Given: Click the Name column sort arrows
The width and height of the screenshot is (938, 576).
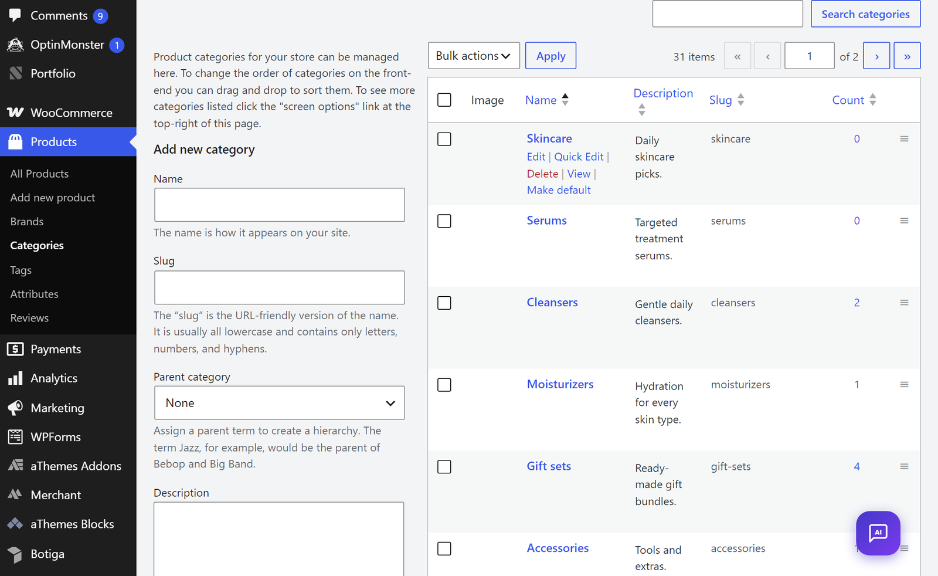Looking at the screenshot, I should click(x=565, y=100).
